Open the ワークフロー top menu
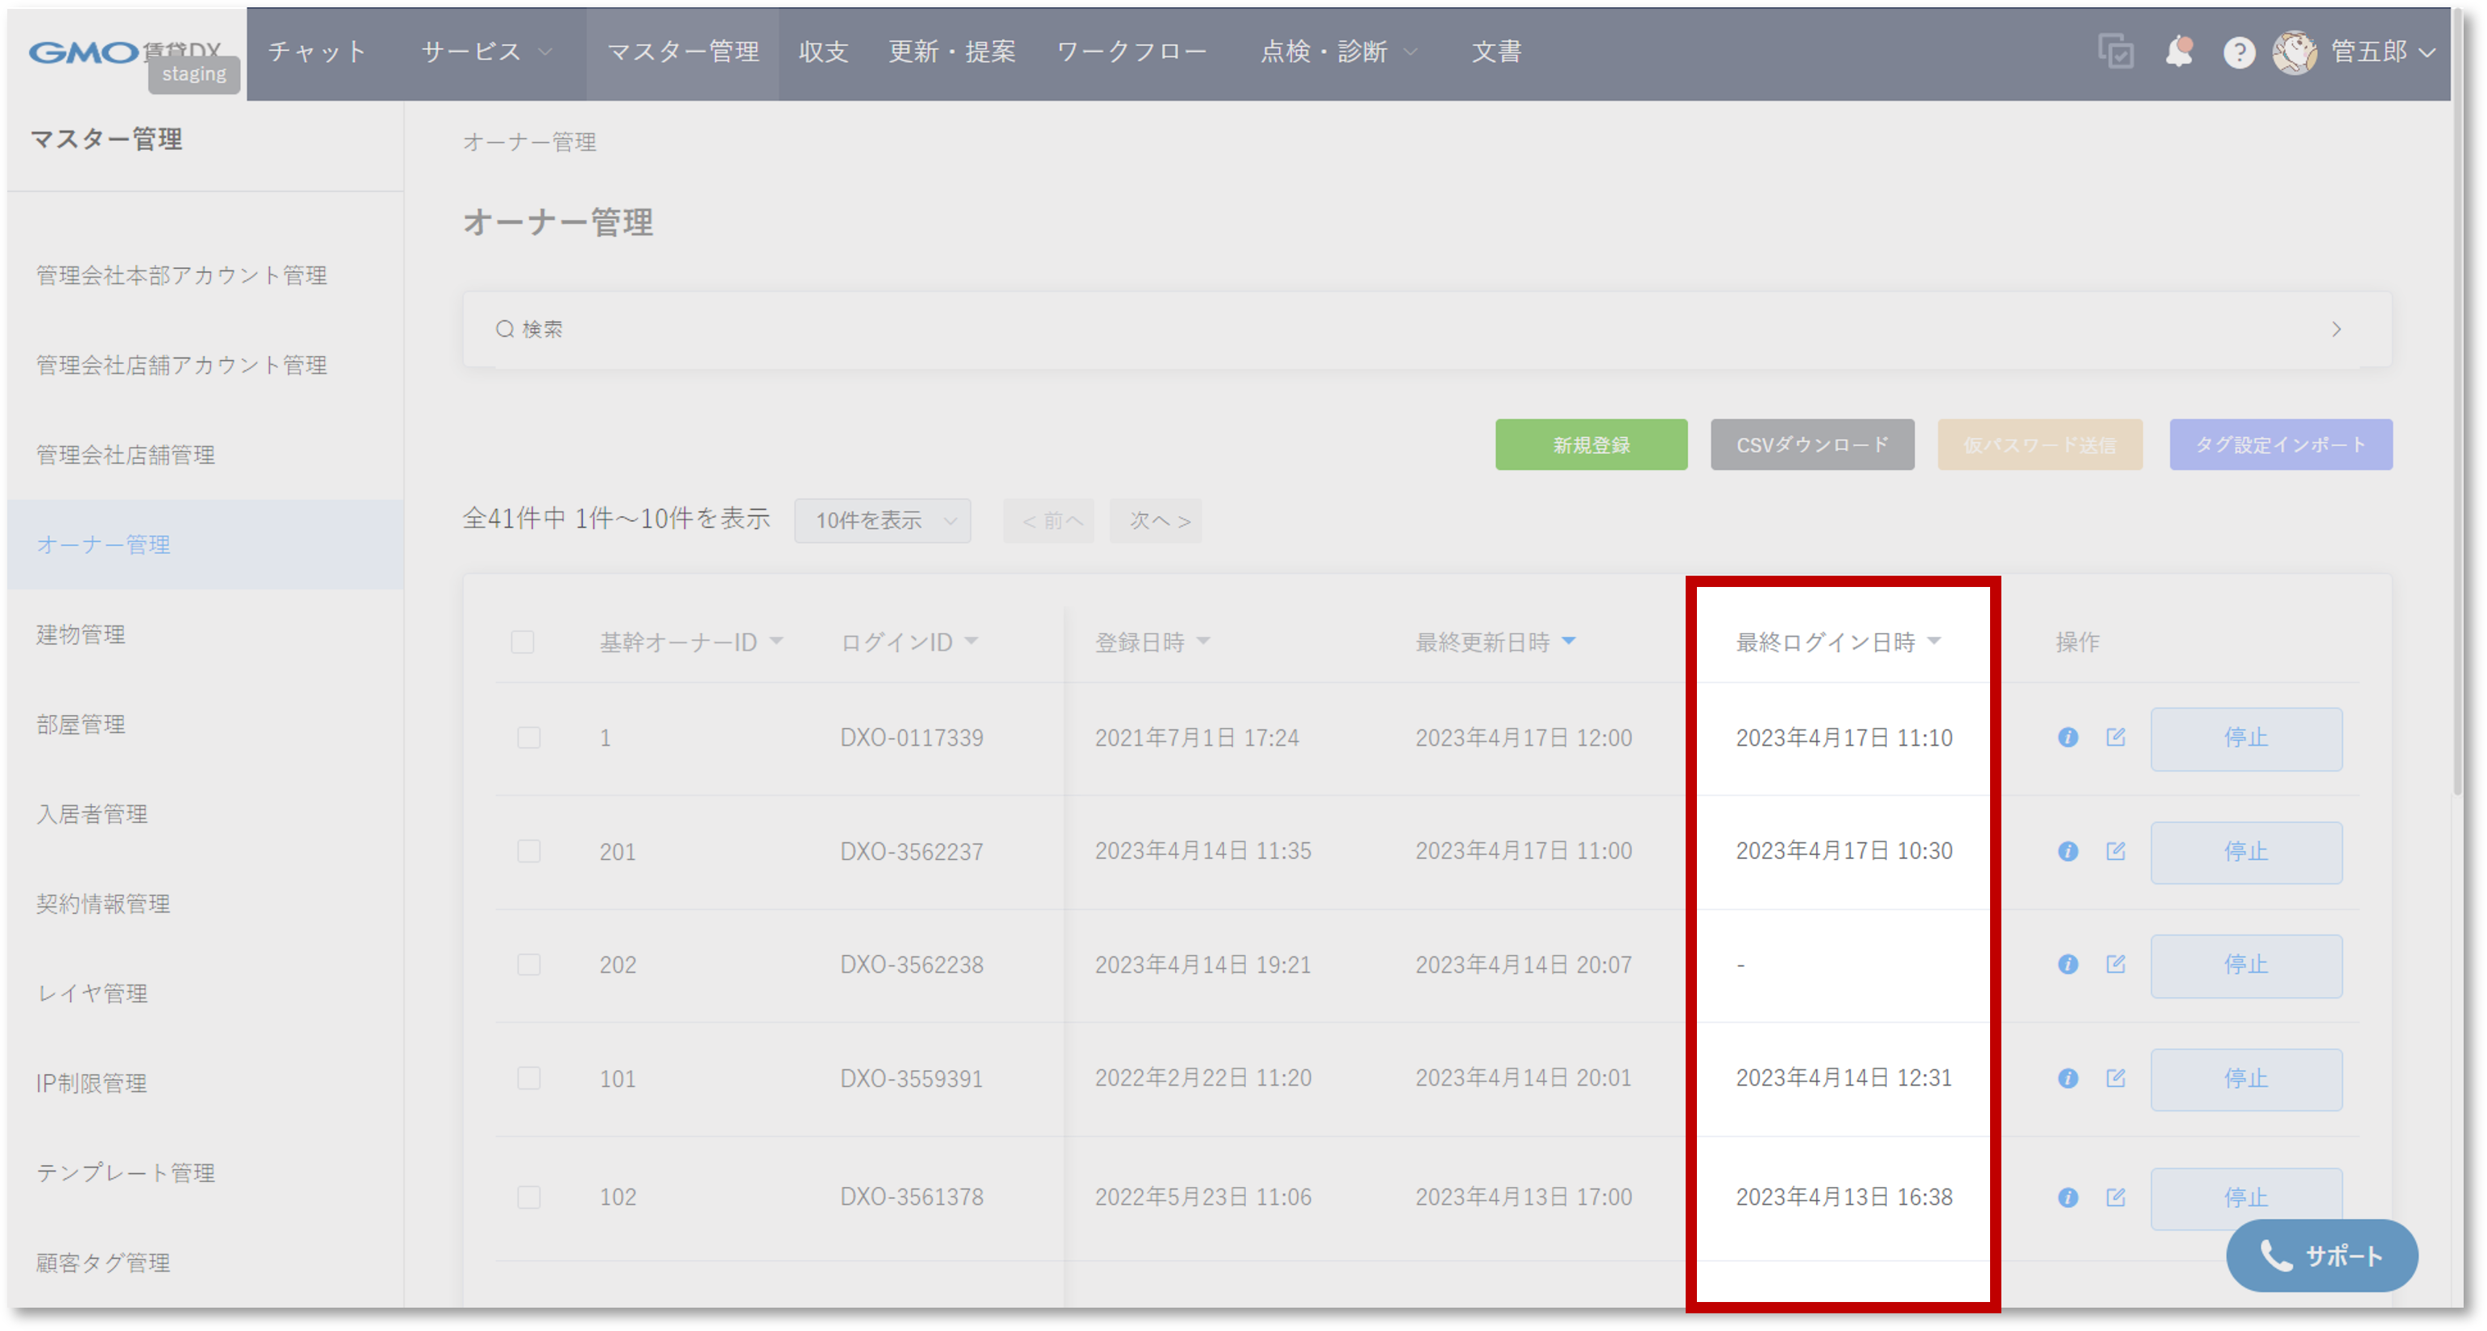This screenshot has height=1331, width=2487. (x=1132, y=52)
